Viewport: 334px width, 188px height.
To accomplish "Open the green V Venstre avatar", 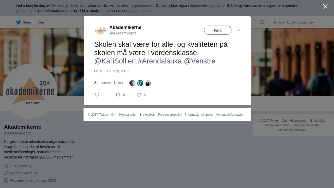I will click(140, 83).
